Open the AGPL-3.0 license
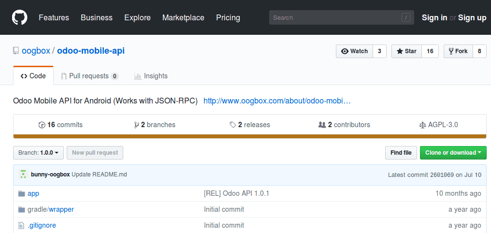The image size is (491, 233). coord(438,125)
